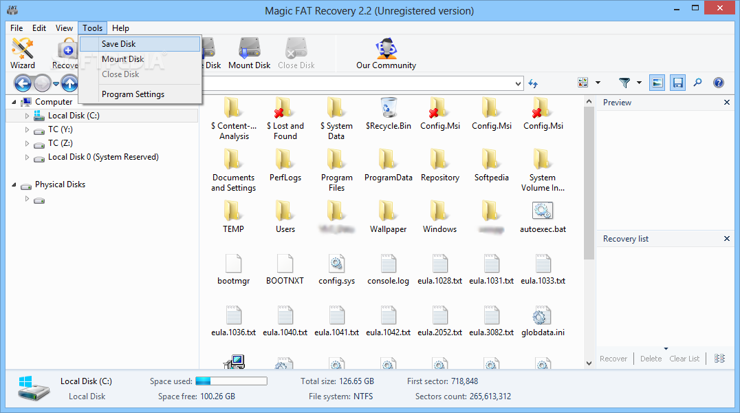Expand Local Disk 0 (System Reserved)

pos(27,158)
